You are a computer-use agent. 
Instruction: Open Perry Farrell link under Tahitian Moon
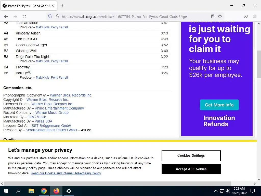point(59,27)
